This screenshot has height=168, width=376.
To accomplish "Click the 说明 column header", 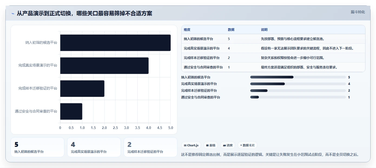I will [264, 30].
